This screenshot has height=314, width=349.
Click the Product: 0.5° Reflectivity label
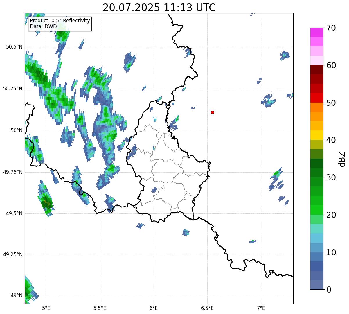(60, 21)
